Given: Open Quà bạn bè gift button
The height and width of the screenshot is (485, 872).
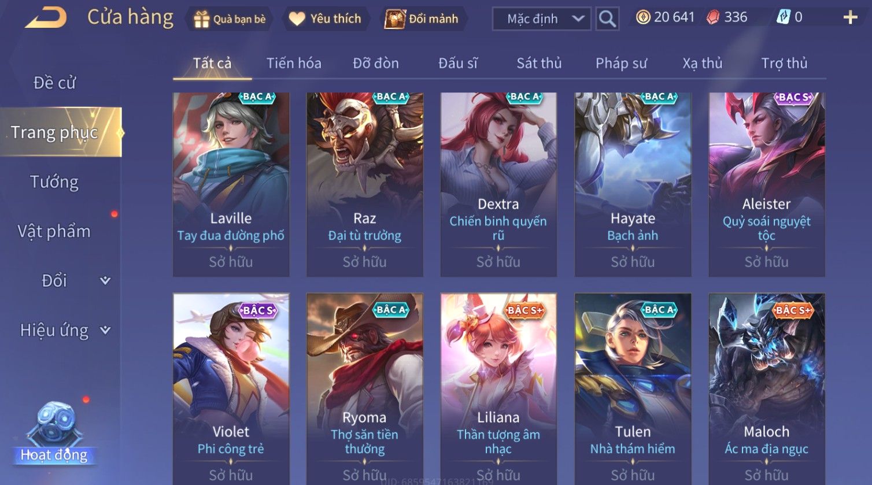Looking at the screenshot, I should [230, 19].
